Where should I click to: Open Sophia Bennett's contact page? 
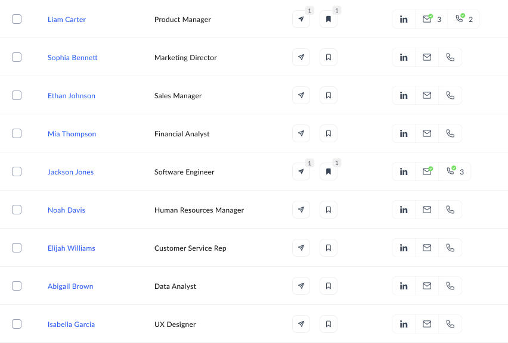[72, 58]
